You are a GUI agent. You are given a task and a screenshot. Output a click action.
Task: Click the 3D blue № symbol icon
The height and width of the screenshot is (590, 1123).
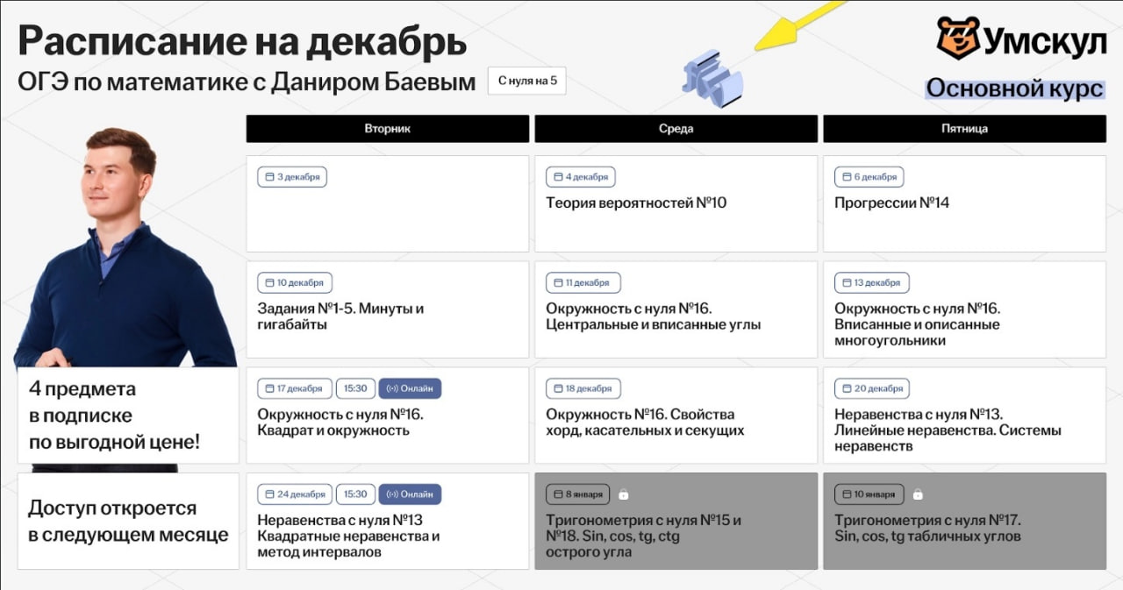(x=712, y=79)
